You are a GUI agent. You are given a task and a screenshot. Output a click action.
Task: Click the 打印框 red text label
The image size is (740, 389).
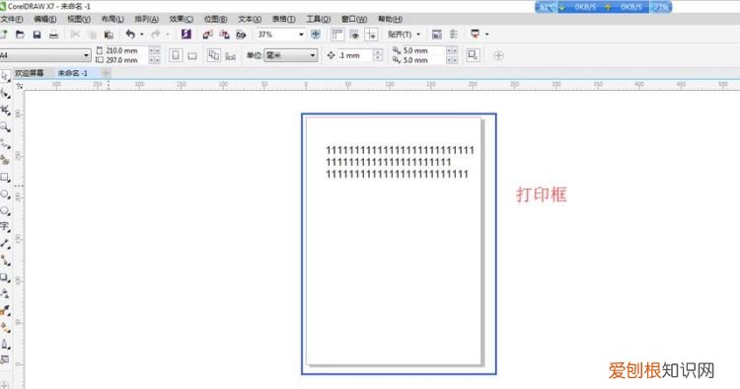click(542, 194)
